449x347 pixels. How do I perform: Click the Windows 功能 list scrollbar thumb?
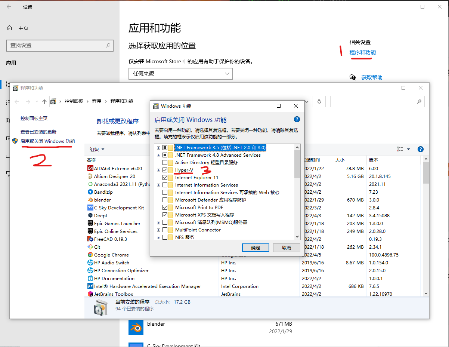pyautogui.click(x=297, y=163)
